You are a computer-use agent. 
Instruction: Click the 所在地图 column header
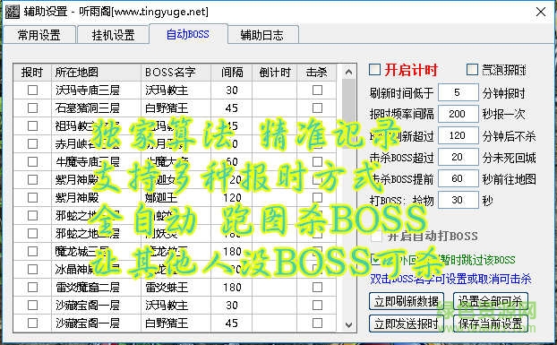[x=96, y=73]
